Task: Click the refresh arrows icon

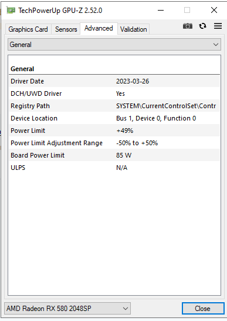Action: click(202, 26)
